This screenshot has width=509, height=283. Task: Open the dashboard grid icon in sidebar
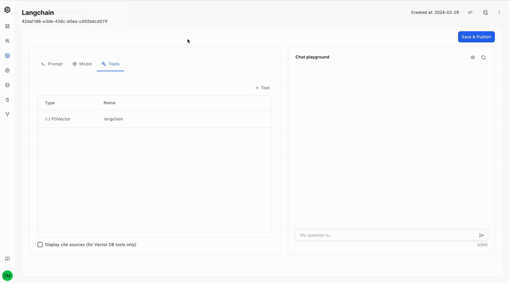pos(7,26)
